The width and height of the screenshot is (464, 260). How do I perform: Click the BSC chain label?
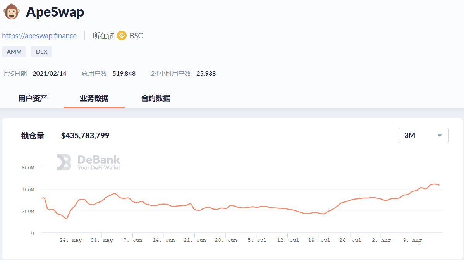click(136, 36)
